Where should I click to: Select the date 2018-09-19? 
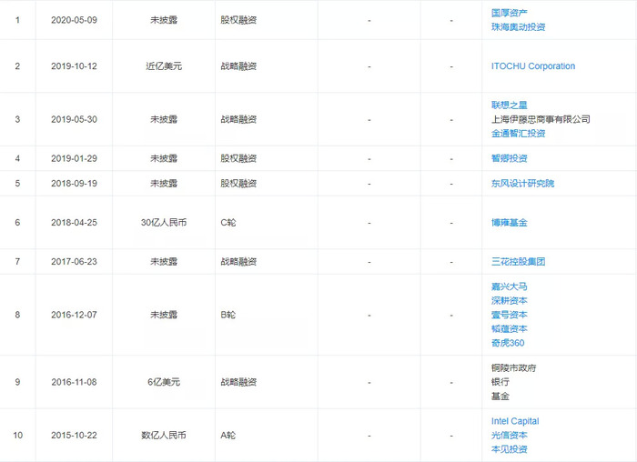[x=74, y=184]
